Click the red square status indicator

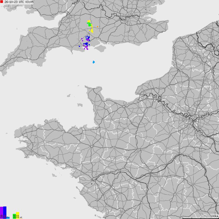pos(2,2)
